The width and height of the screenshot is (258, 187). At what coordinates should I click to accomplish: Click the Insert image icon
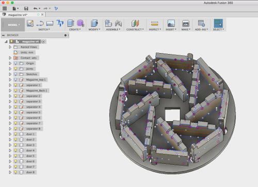click(x=171, y=23)
